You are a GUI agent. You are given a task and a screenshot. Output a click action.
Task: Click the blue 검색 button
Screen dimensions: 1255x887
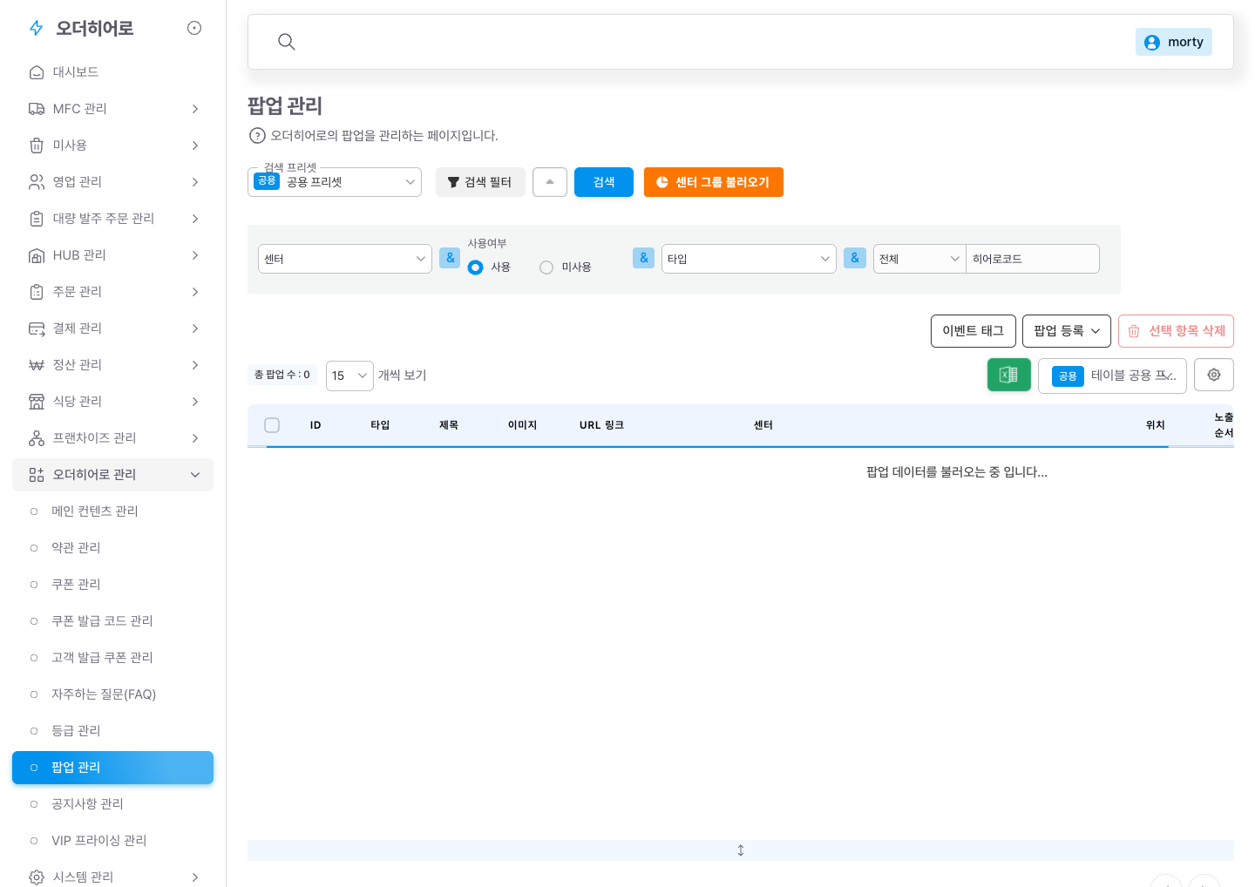tap(604, 182)
